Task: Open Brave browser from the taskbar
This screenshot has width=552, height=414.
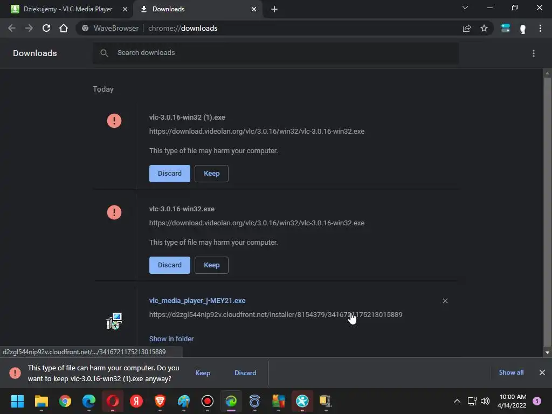Action: pos(160,401)
